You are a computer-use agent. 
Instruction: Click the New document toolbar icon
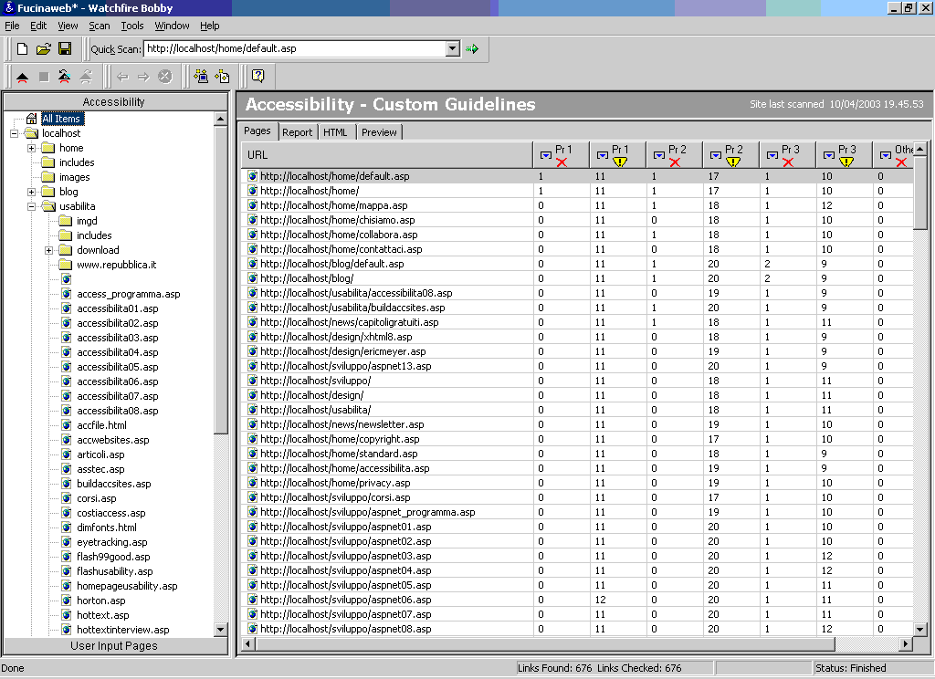click(x=23, y=48)
